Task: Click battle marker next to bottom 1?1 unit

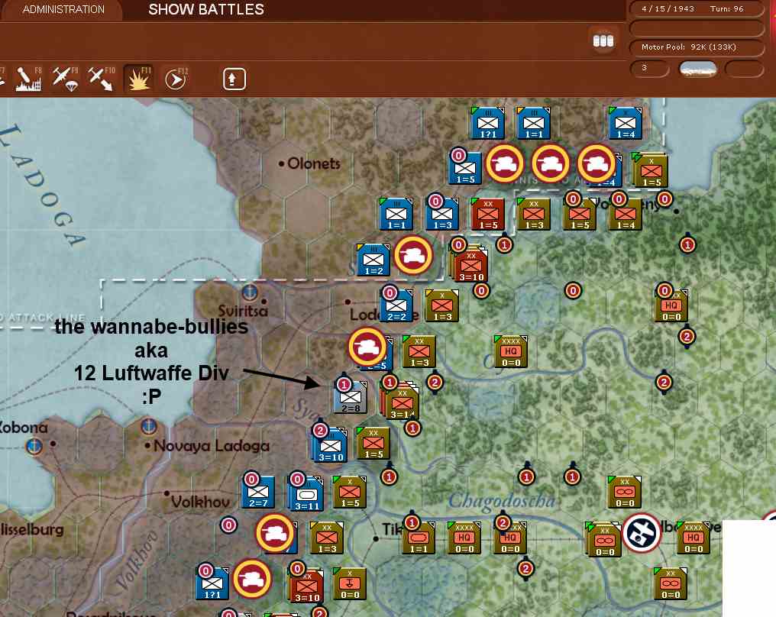Action: (252, 579)
